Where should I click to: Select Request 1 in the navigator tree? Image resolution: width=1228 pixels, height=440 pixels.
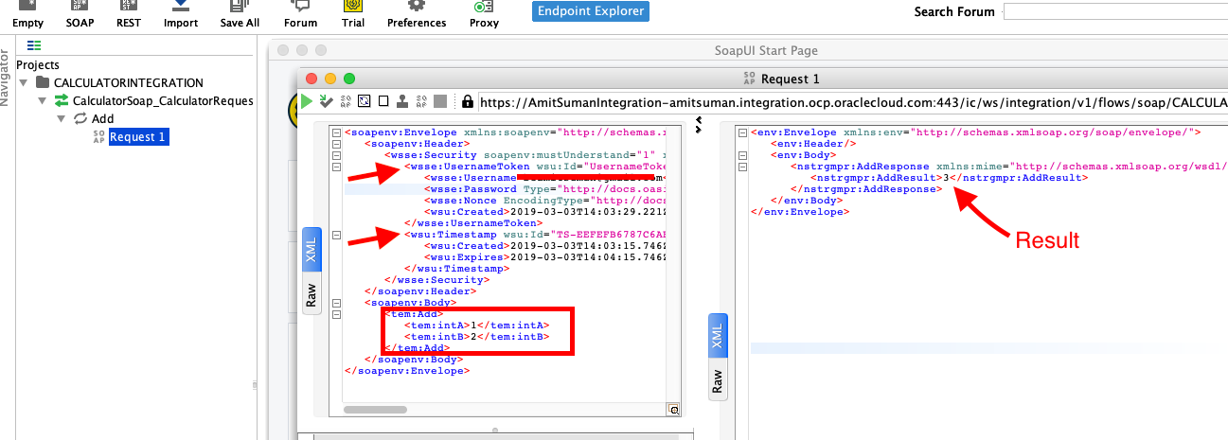138,137
